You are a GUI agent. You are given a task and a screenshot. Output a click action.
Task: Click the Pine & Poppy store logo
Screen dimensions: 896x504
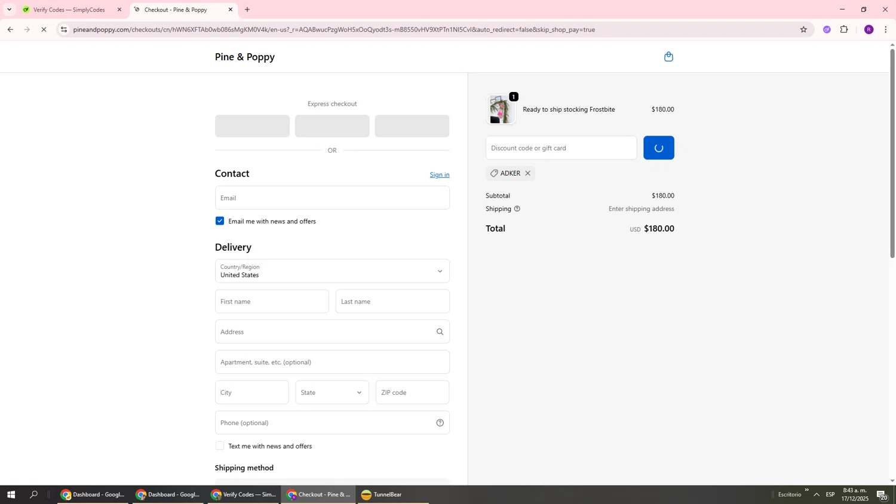pos(245,57)
